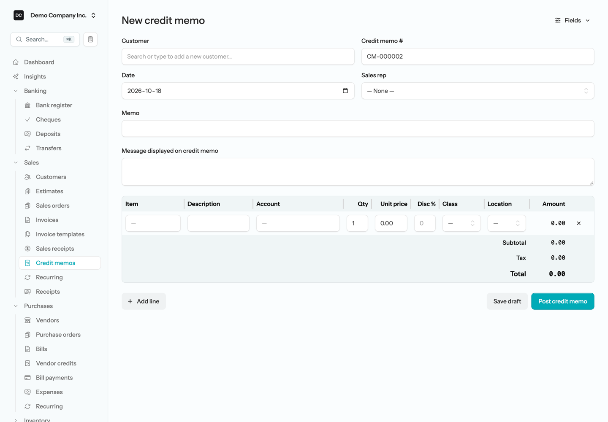Remove the line item with X
Viewport: 608px width, 422px height.
coord(579,223)
